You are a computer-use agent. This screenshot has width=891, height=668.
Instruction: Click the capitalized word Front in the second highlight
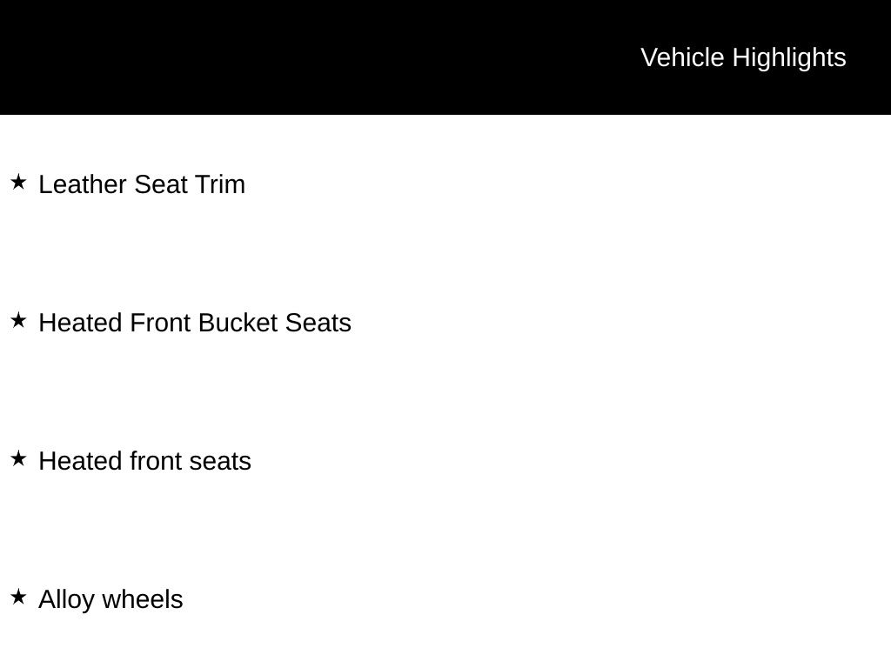[x=161, y=323]
